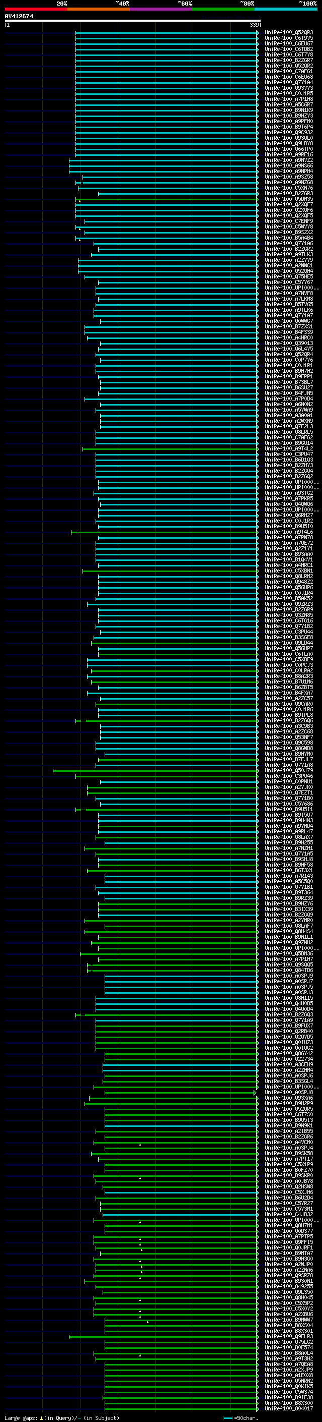Click the white query sequence bar
322x1422 pixels.
click(132, 21)
